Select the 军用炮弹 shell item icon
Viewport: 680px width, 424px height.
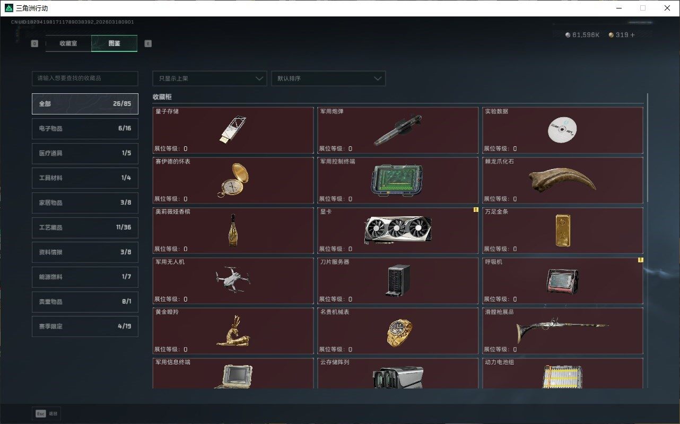click(x=398, y=130)
